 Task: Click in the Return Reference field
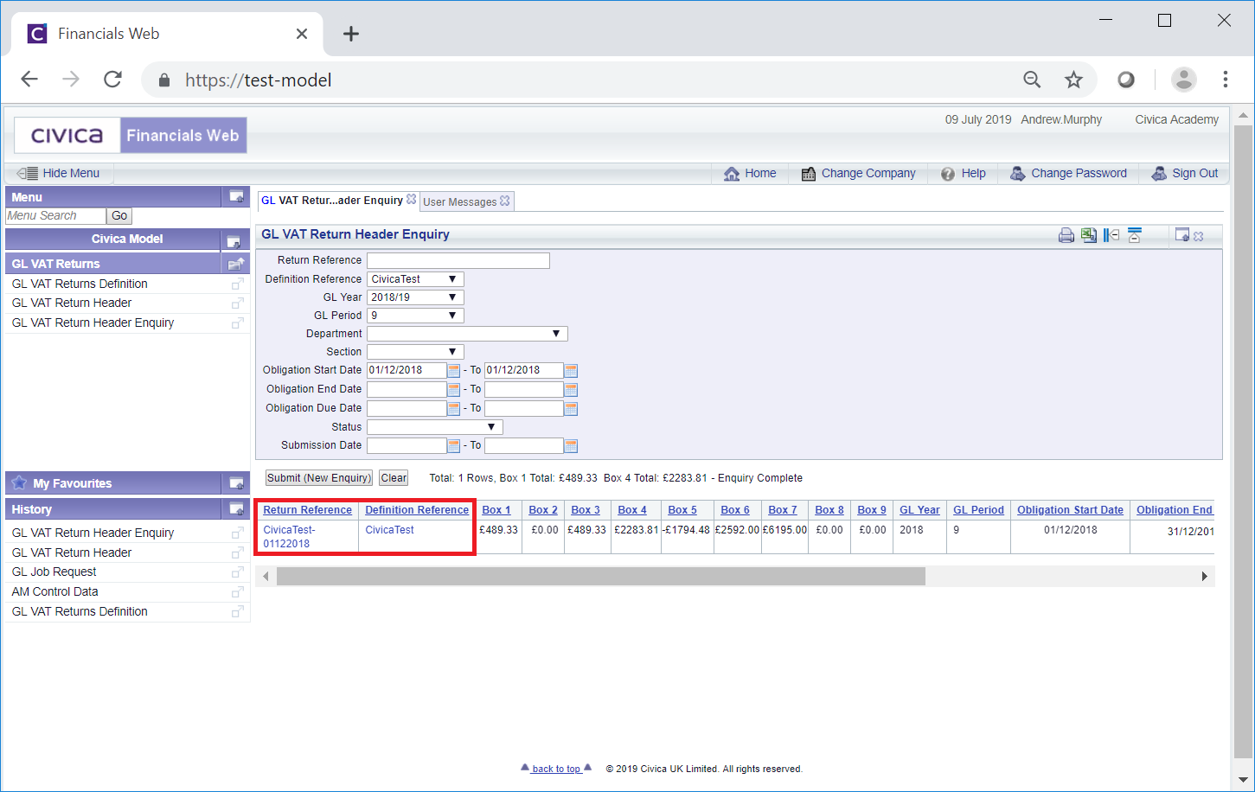click(x=458, y=260)
